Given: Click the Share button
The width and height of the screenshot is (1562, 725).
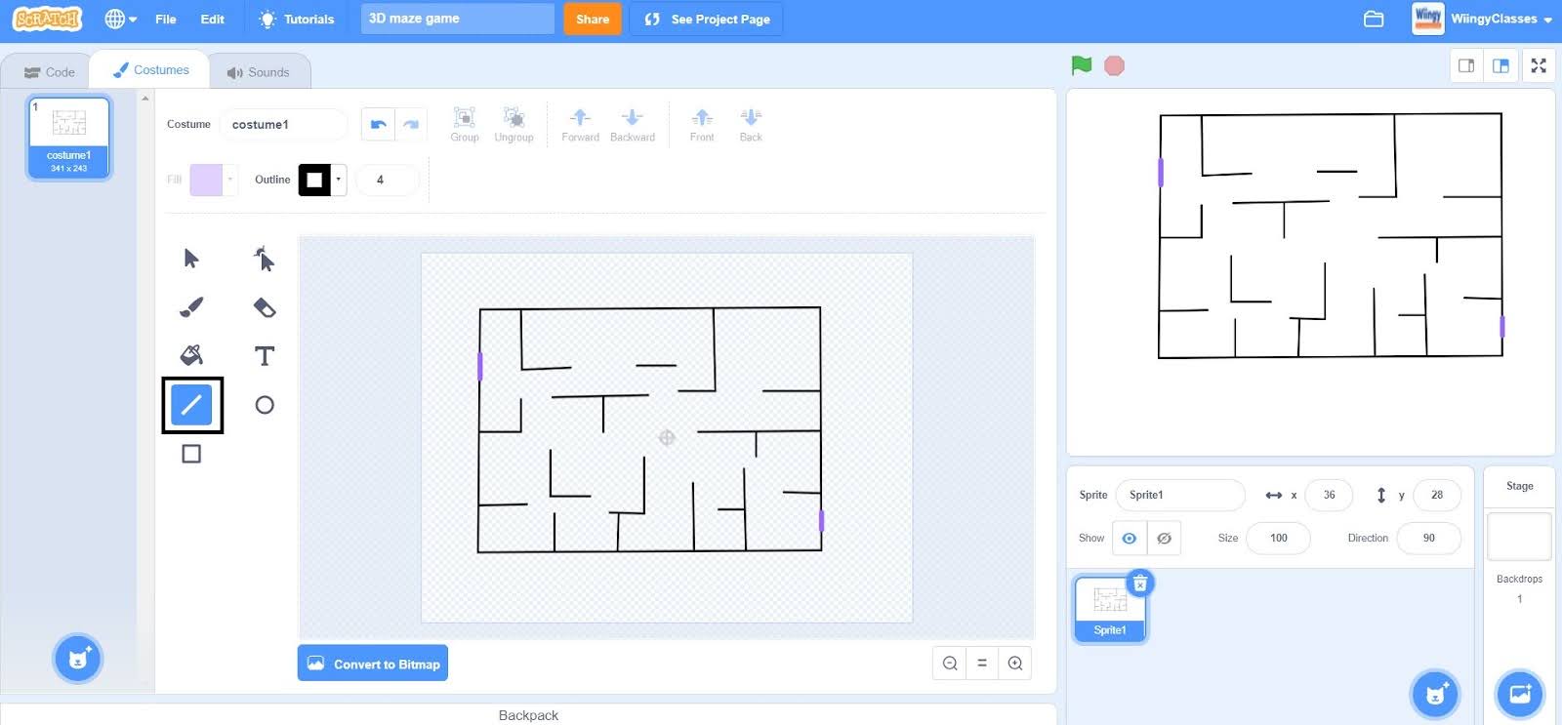Looking at the screenshot, I should click(592, 19).
